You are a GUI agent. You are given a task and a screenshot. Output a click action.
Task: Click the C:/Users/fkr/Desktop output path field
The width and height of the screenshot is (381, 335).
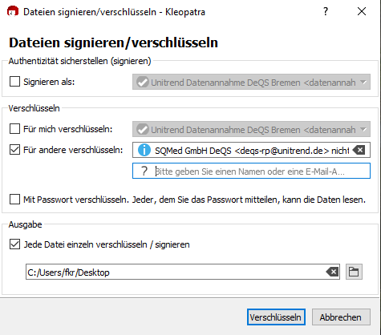pyautogui.click(x=183, y=272)
